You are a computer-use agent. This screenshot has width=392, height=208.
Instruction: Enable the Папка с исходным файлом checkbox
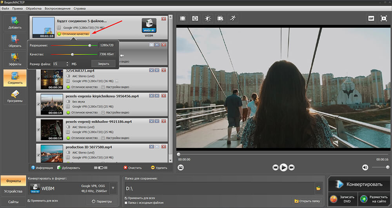126,203
